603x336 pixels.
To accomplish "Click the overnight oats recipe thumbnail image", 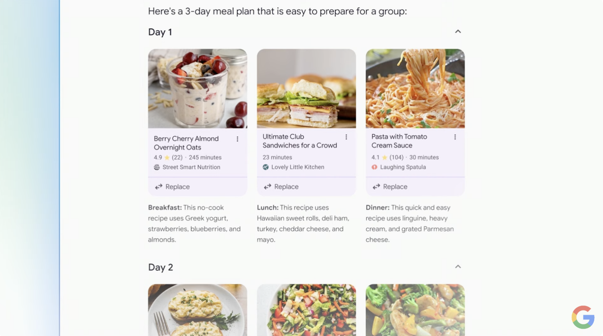I will click(197, 88).
